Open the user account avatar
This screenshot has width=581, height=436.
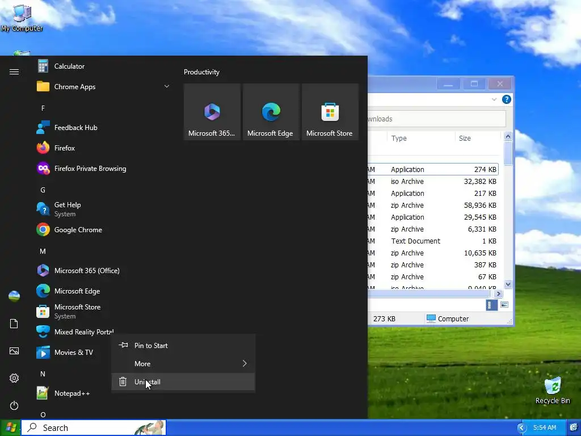point(14,296)
